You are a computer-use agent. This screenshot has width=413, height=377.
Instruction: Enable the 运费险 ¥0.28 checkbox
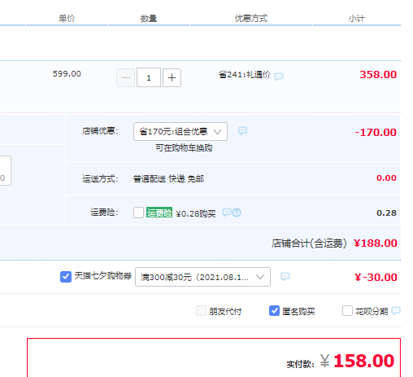(138, 213)
